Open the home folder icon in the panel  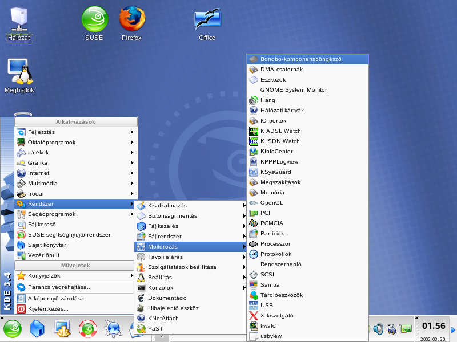click(37, 329)
